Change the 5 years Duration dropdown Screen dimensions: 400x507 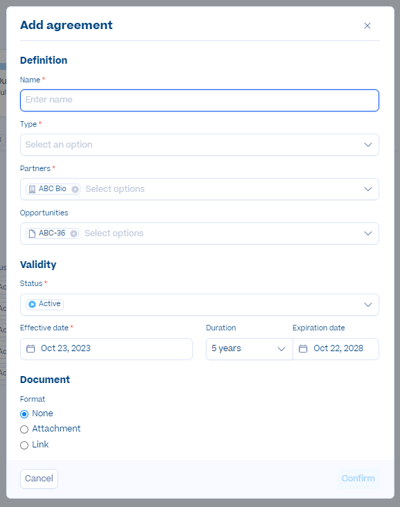[x=249, y=349]
